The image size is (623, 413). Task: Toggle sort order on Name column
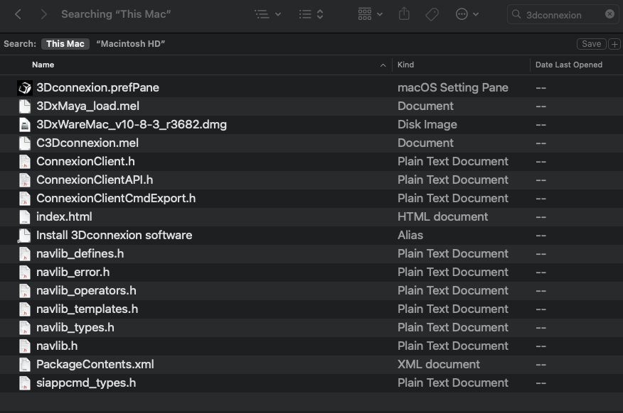[206, 65]
